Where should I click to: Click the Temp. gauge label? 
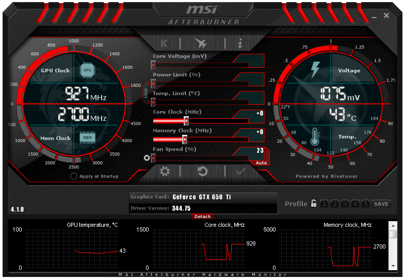pyautogui.click(x=347, y=137)
